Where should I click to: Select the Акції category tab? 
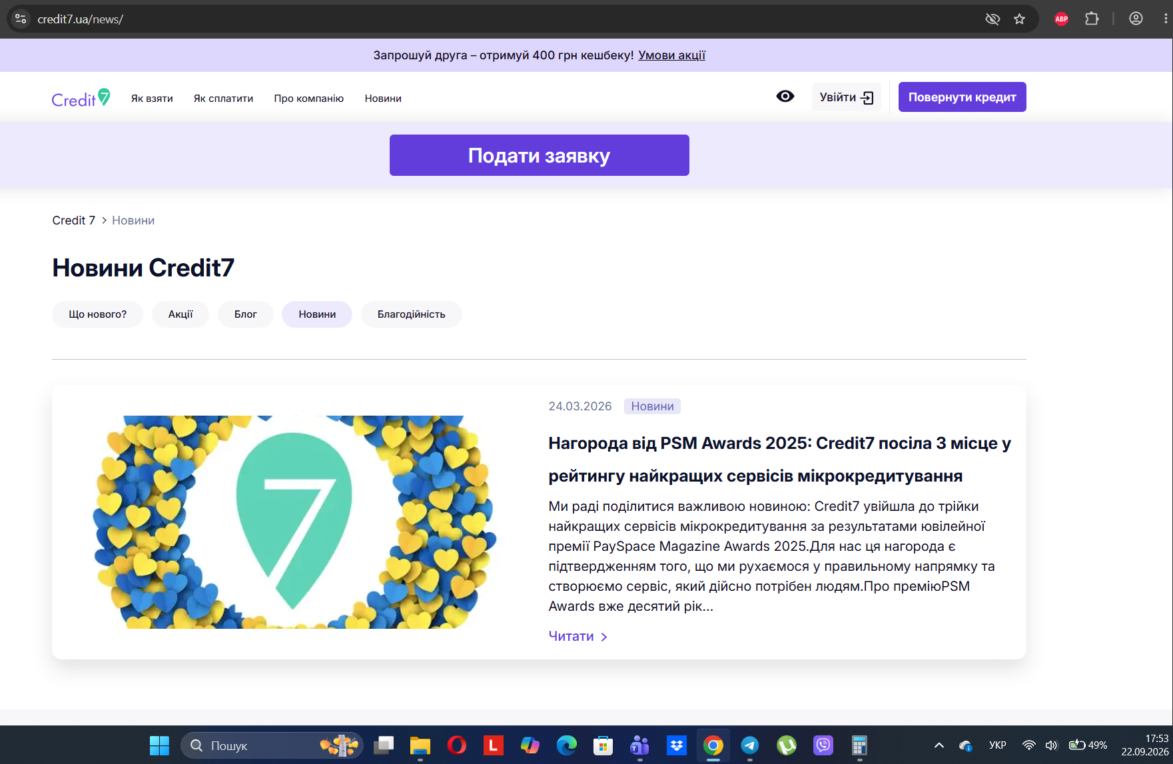[x=181, y=314]
